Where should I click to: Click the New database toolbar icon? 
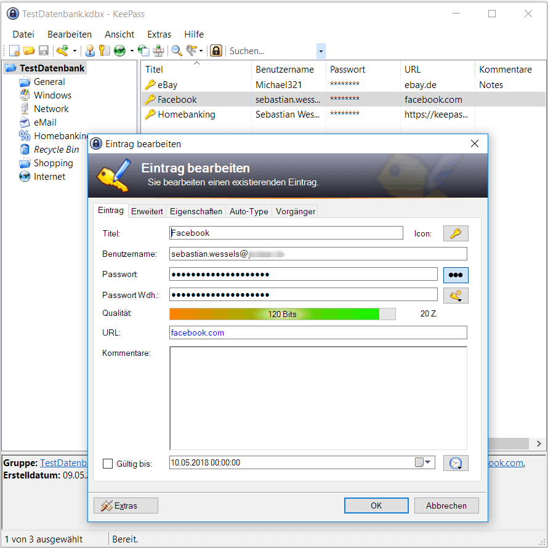coord(14,51)
